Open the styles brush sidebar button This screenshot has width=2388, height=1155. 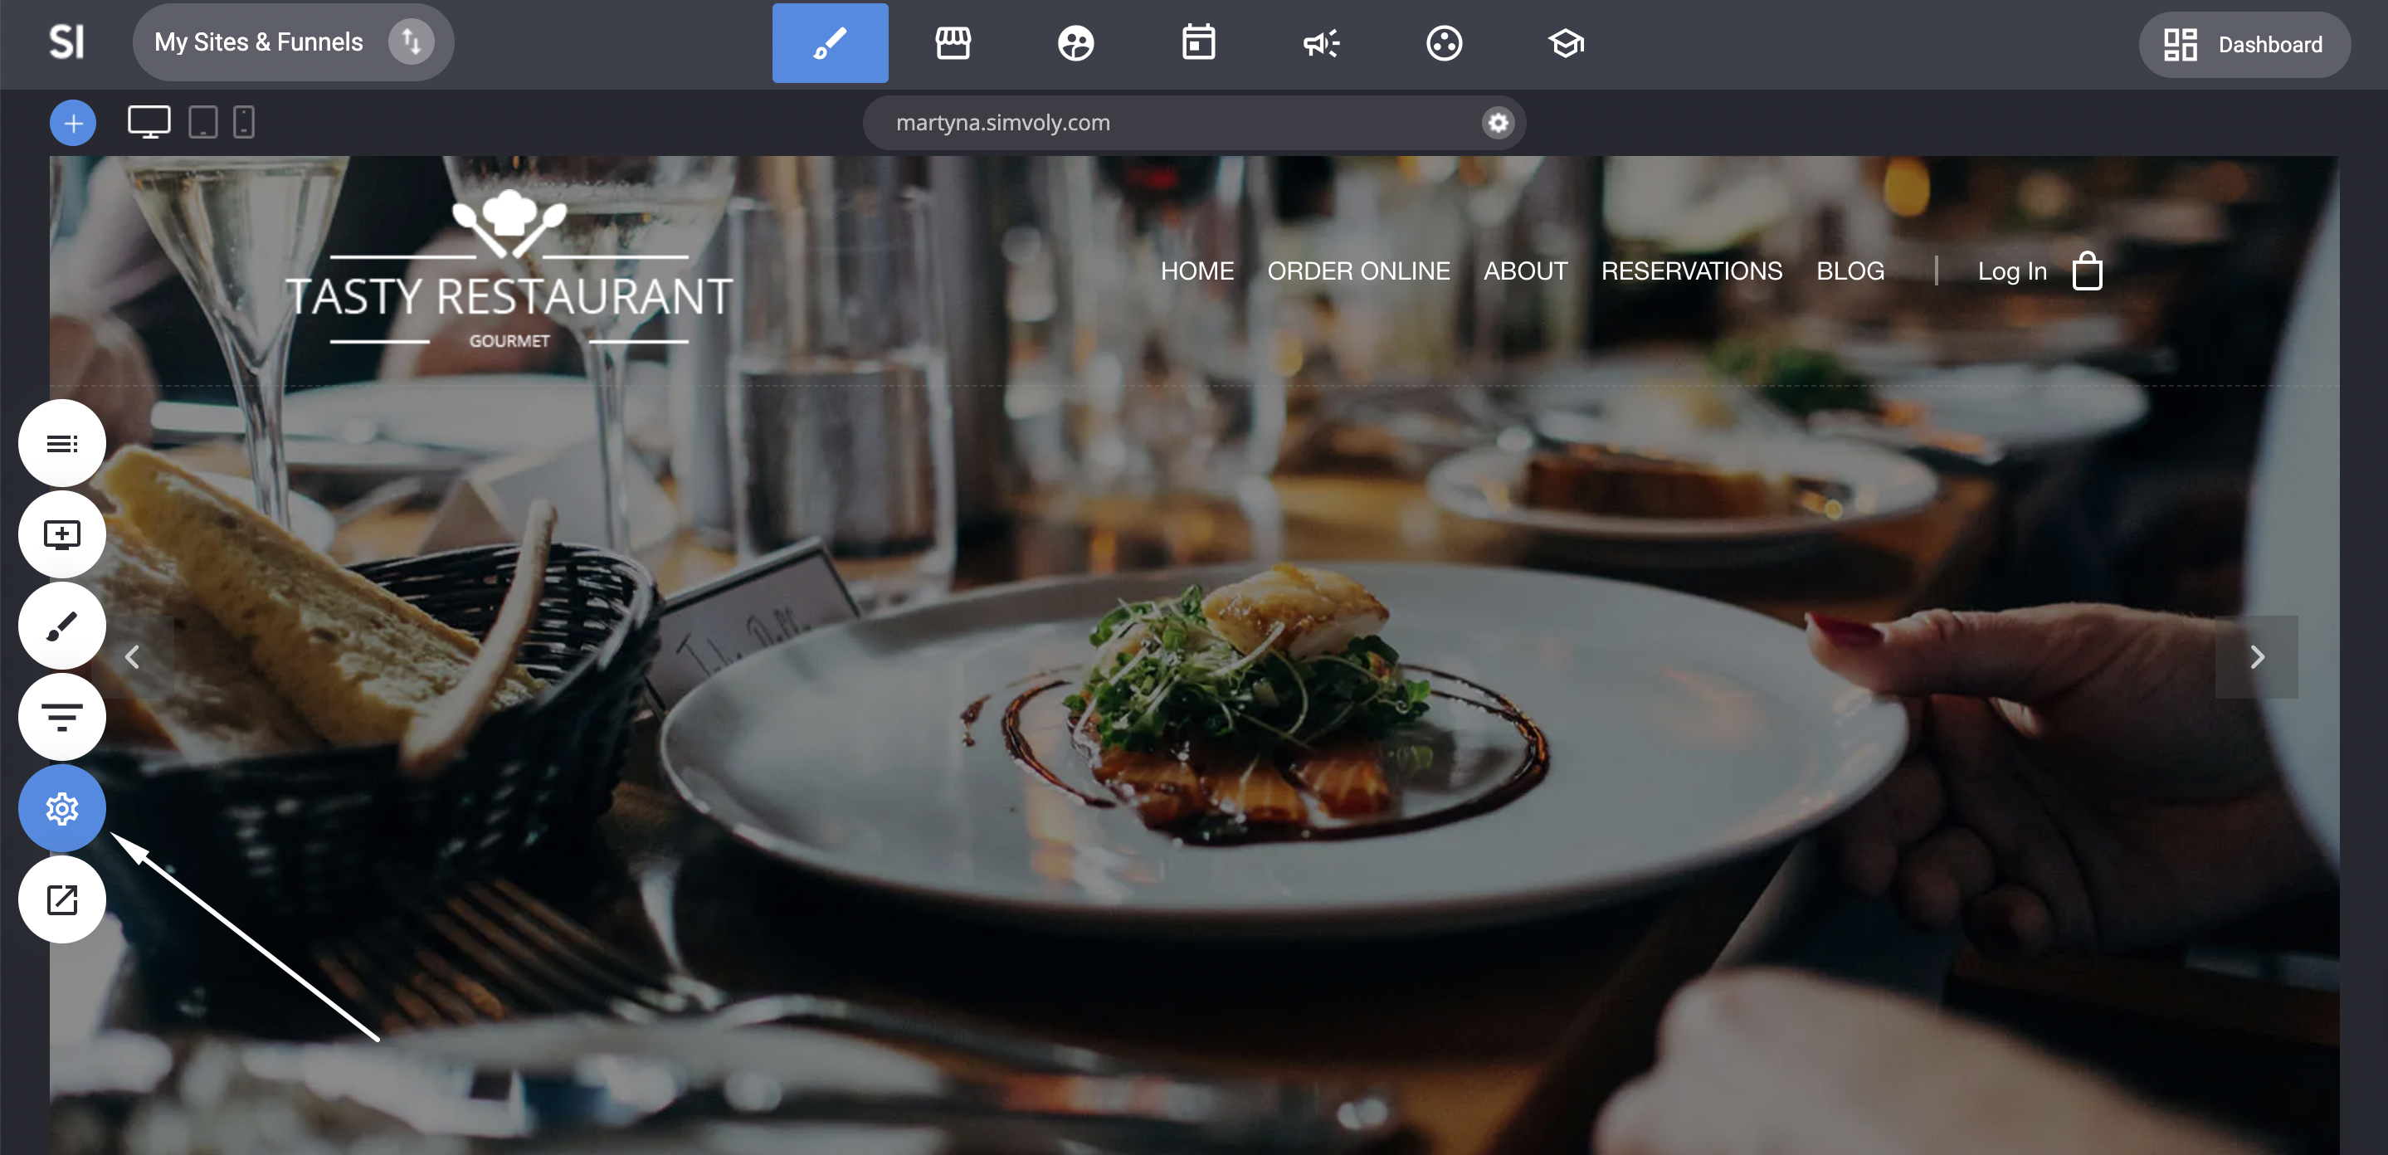pos(62,626)
